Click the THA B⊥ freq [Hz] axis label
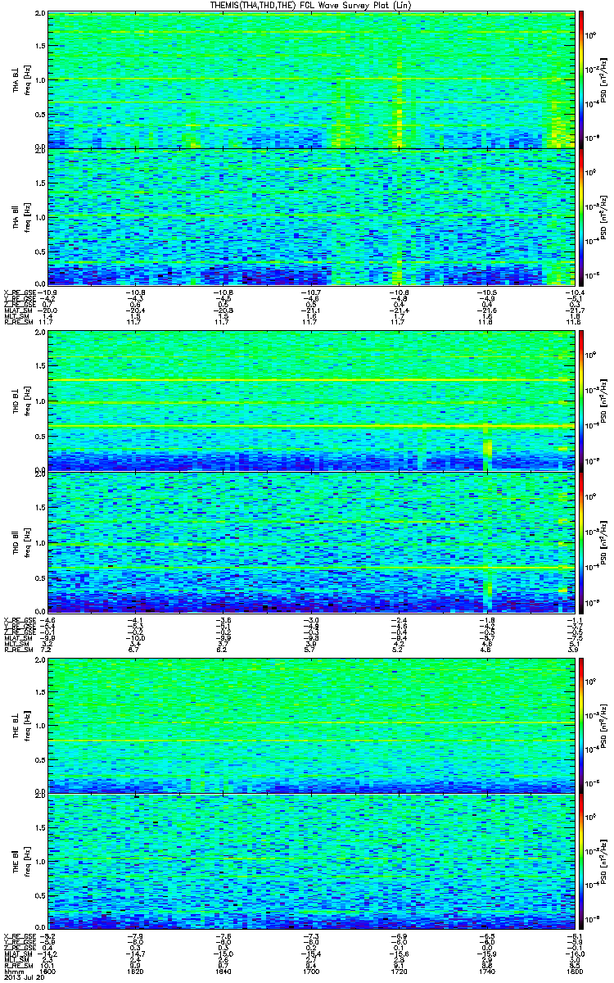 [x=23, y=80]
